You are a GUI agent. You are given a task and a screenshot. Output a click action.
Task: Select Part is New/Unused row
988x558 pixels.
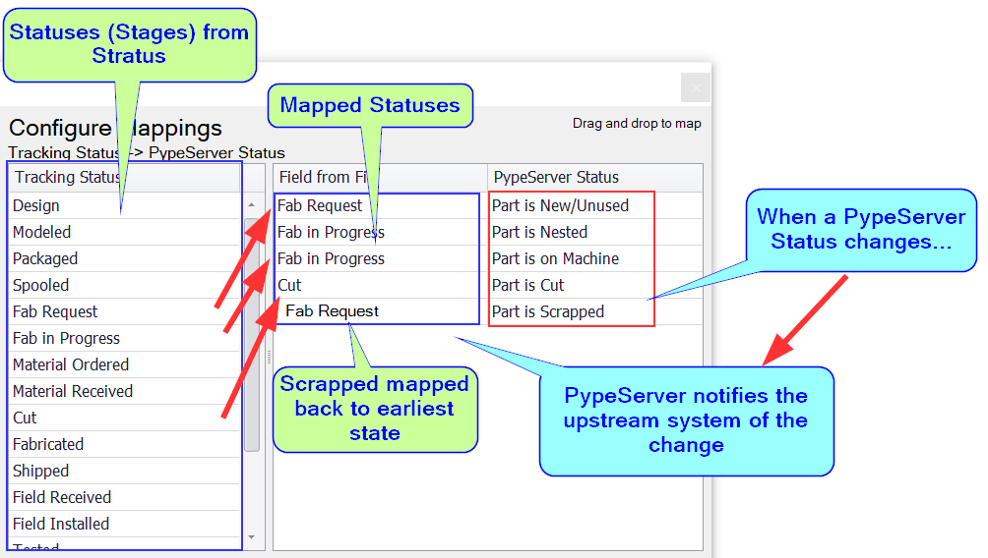tap(595, 205)
